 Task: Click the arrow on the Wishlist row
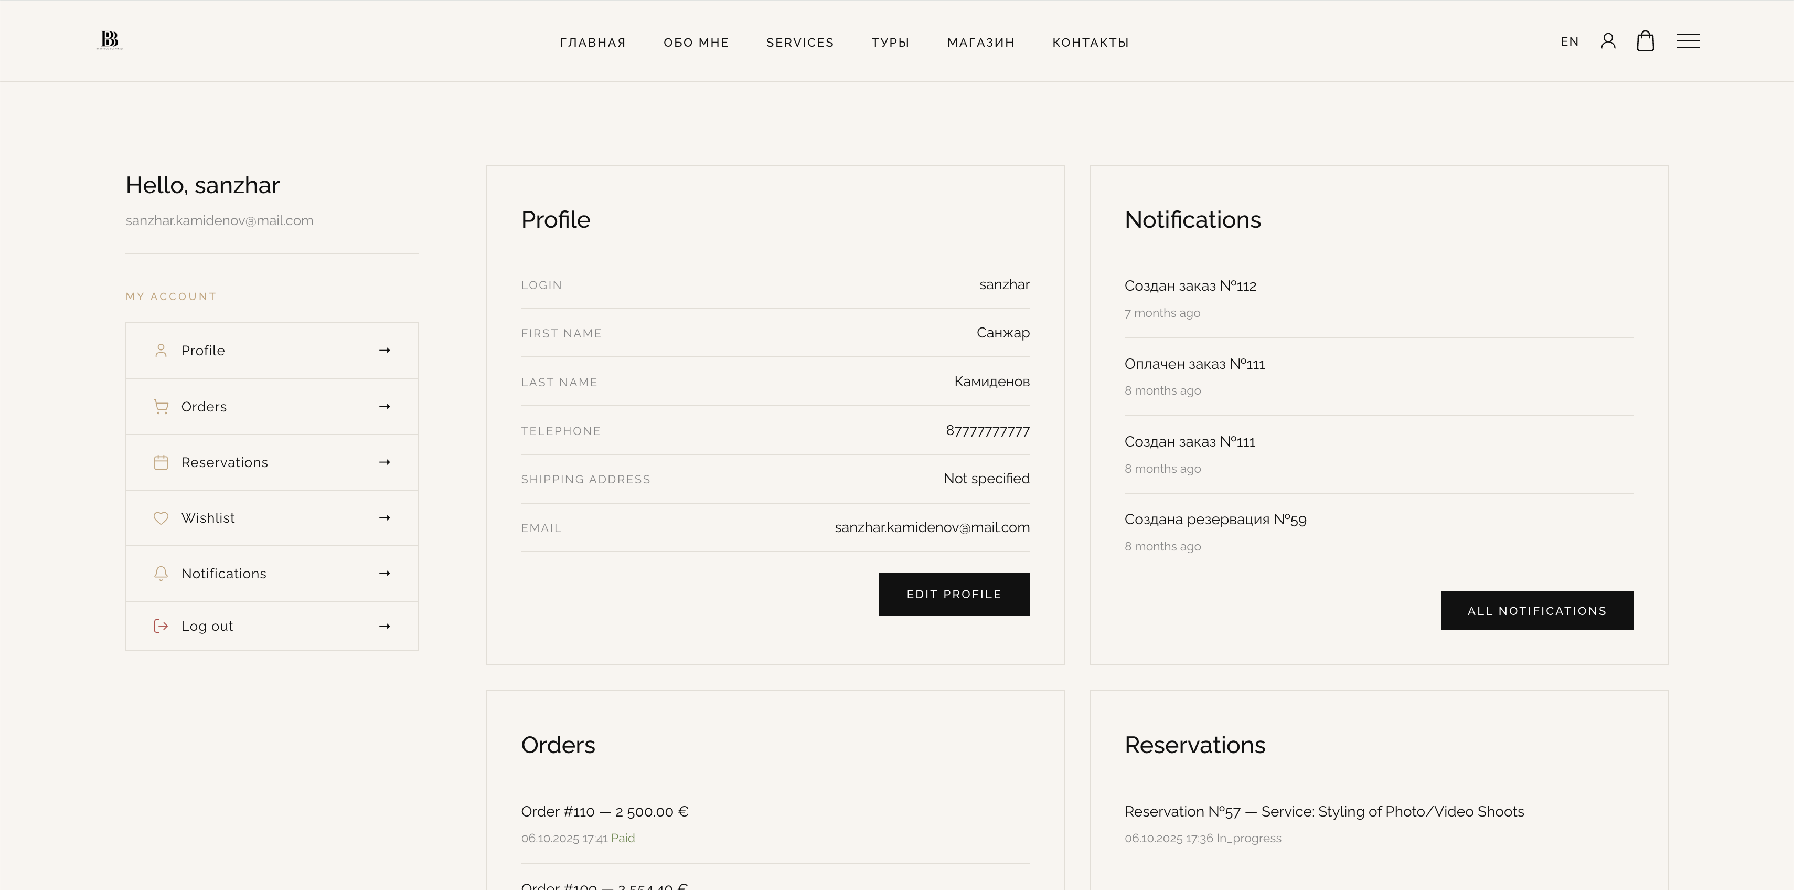click(385, 518)
